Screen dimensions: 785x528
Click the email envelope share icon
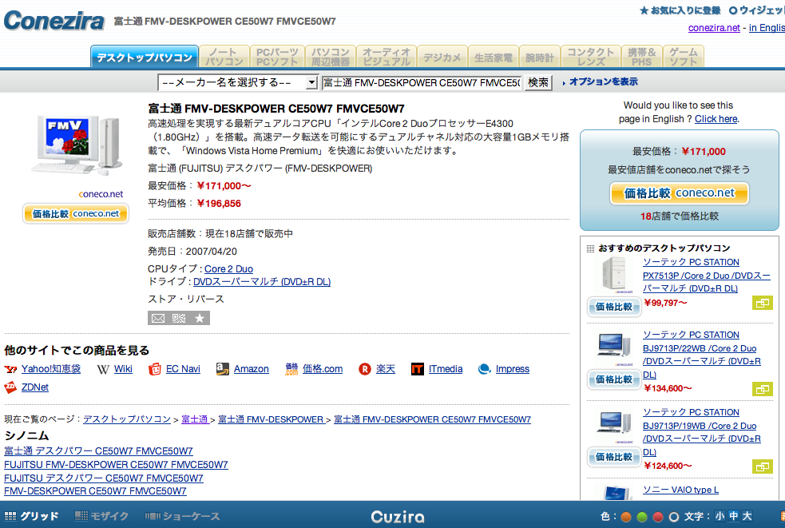[x=157, y=318]
